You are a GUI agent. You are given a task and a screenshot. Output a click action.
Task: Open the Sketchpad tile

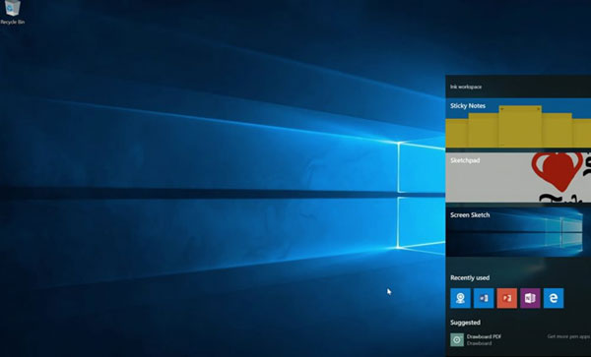(518, 177)
